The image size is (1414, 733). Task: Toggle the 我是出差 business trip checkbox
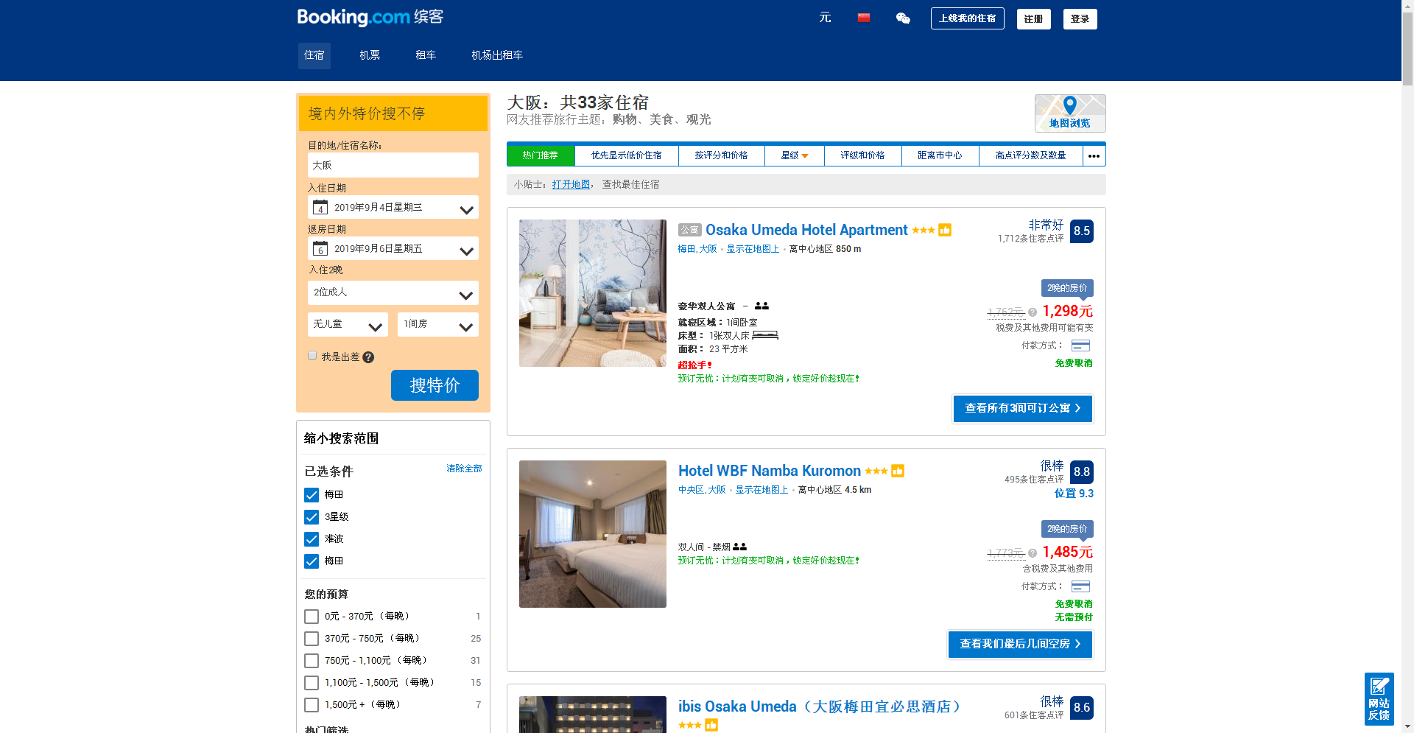[312, 356]
